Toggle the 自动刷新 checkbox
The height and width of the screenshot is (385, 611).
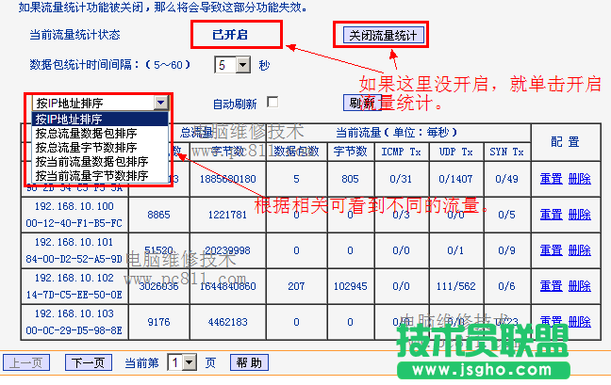click(x=272, y=102)
